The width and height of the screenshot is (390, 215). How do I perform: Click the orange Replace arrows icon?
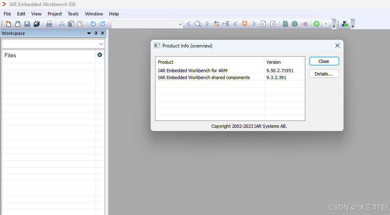click(x=217, y=24)
